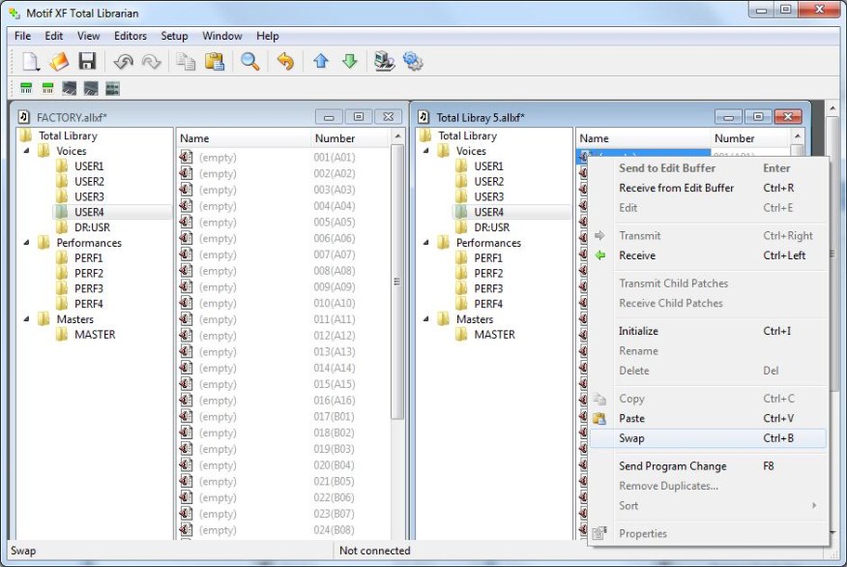Click the document icon in the FACTORY.allxf title bar
Viewport: 847px width, 567px height.
[24, 117]
